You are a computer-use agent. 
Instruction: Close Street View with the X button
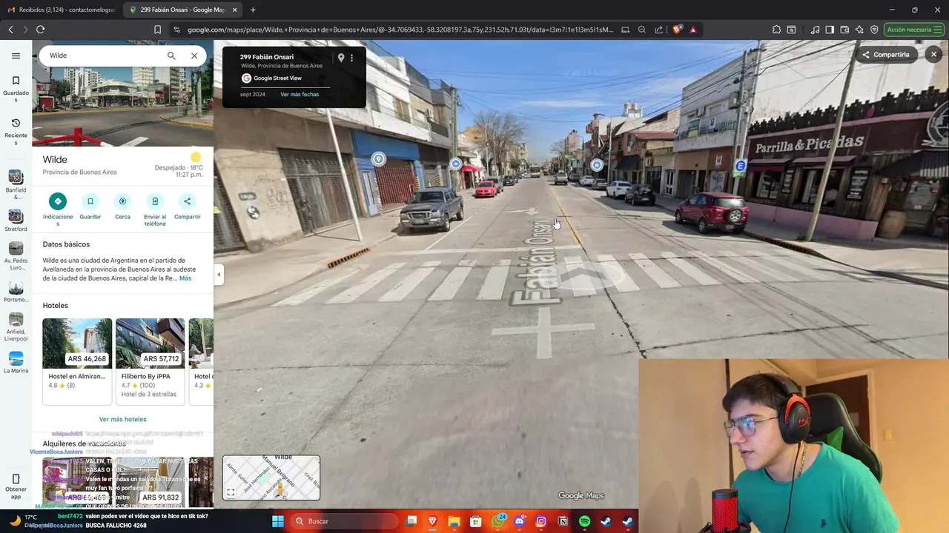pyautogui.click(x=933, y=54)
